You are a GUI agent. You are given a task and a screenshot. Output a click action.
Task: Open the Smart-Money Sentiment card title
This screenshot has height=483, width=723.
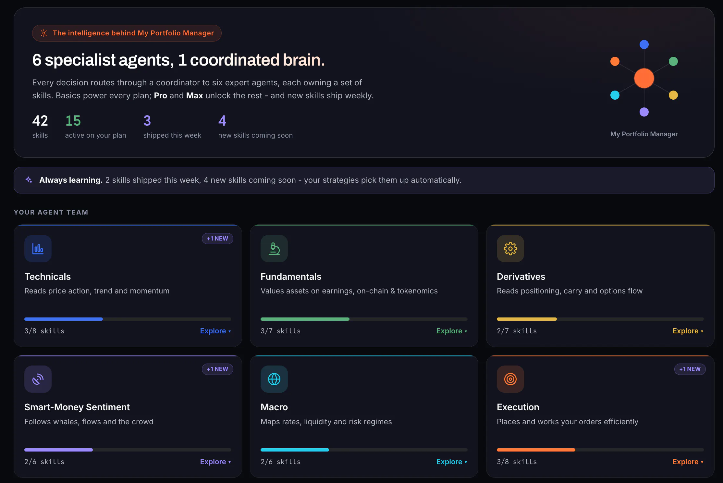pyautogui.click(x=77, y=407)
